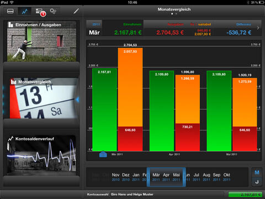Viewport: 265px width, 199px height.
Task: Tap the green balance indicator at bottom right
Action: 245,195
